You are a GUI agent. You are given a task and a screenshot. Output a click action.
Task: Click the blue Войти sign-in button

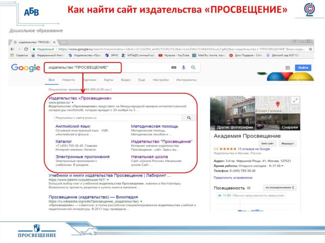[x=303, y=67]
